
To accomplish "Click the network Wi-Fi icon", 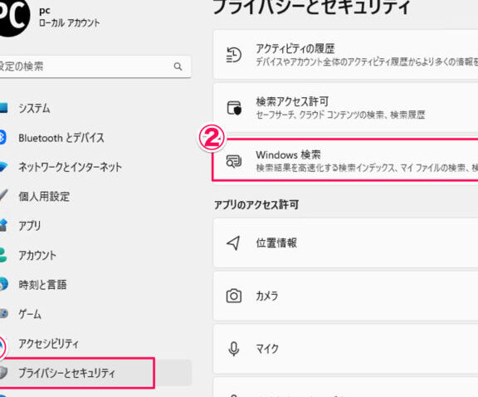I will pyautogui.click(x=3, y=167).
